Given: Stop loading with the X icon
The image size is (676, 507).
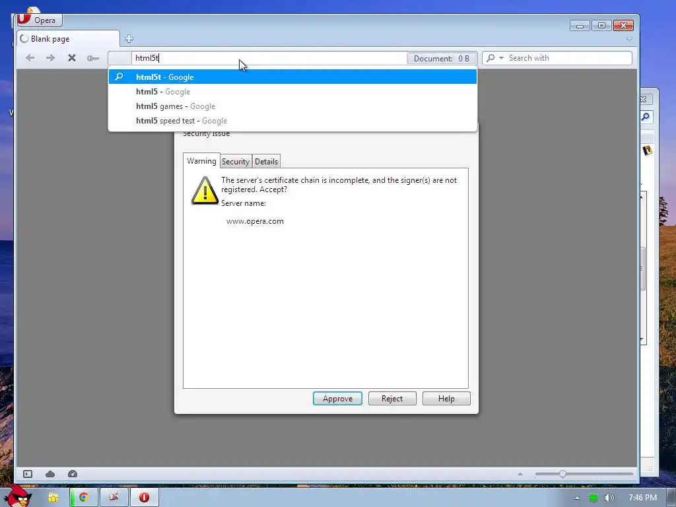Looking at the screenshot, I should [72, 58].
